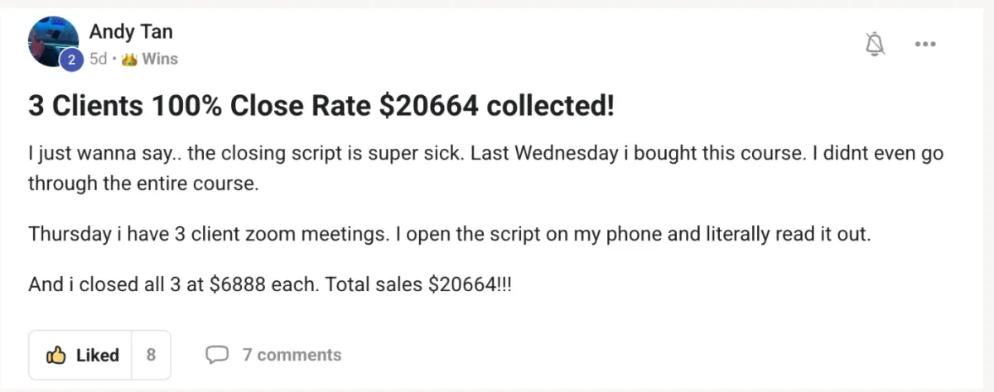Click the 5d post timestamp
The height and width of the screenshot is (392, 994).
click(x=98, y=60)
